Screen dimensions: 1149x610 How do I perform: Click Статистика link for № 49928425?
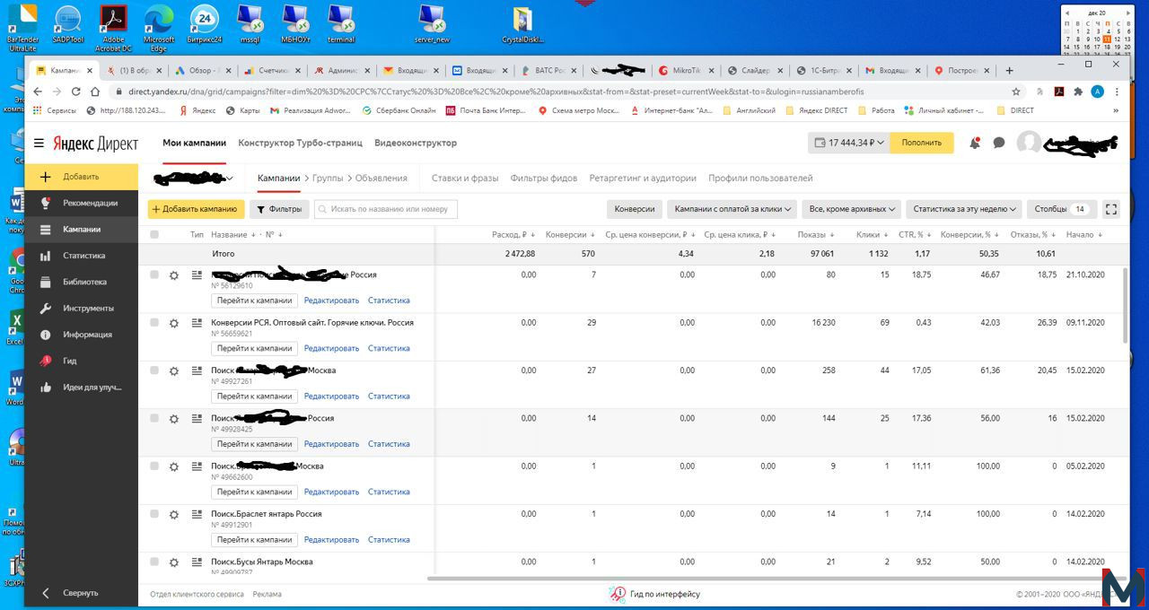(389, 444)
